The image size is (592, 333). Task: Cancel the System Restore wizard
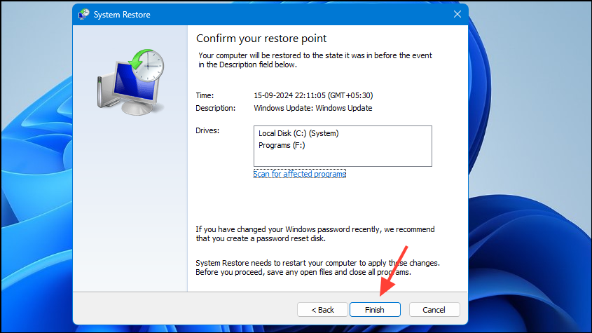pyautogui.click(x=434, y=310)
